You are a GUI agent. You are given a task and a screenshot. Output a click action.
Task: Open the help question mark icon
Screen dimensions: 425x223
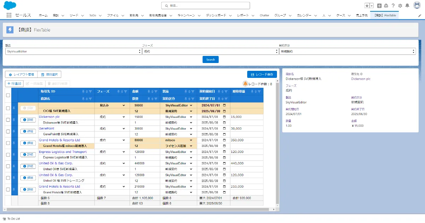pos(393,6)
